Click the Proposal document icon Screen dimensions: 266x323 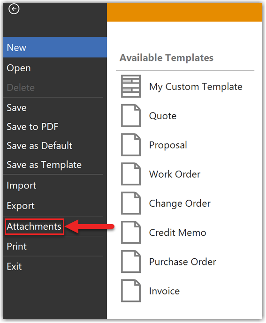(x=131, y=145)
